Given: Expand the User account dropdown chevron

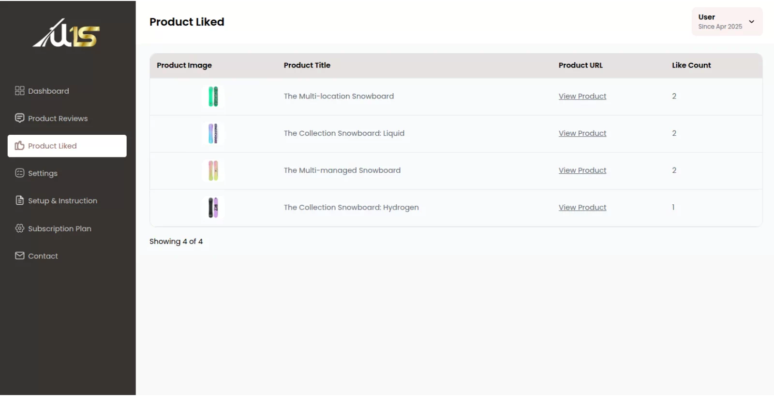Looking at the screenshot, I should (x=751, y=22).
